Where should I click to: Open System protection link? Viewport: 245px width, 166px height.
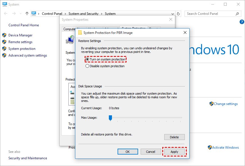pyautogui.click(x=22, y=49)
